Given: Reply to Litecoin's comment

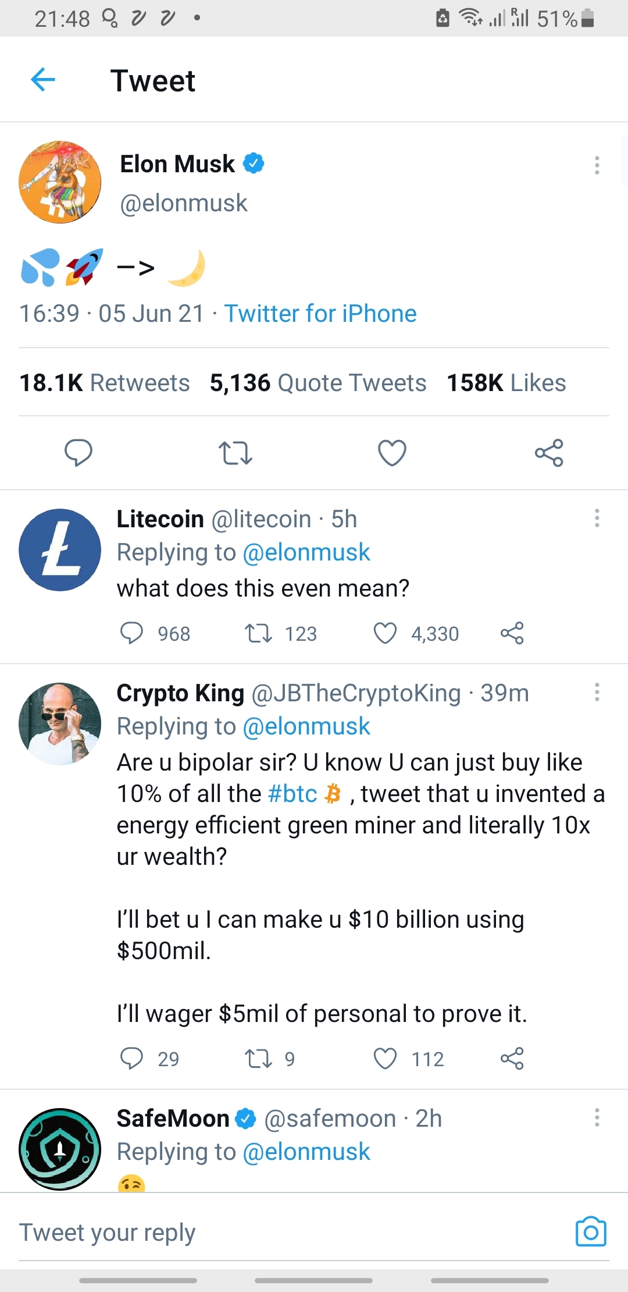Looking at the screenshot, I should [131, 633].
